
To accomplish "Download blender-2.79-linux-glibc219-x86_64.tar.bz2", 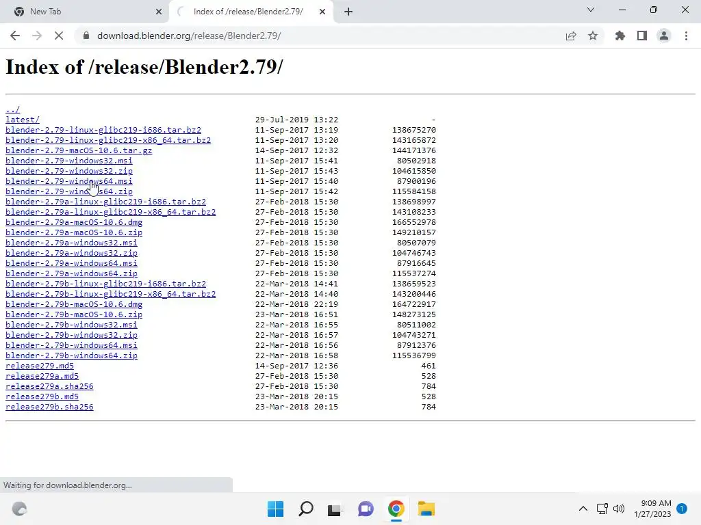I will click(x=108, y=140).
